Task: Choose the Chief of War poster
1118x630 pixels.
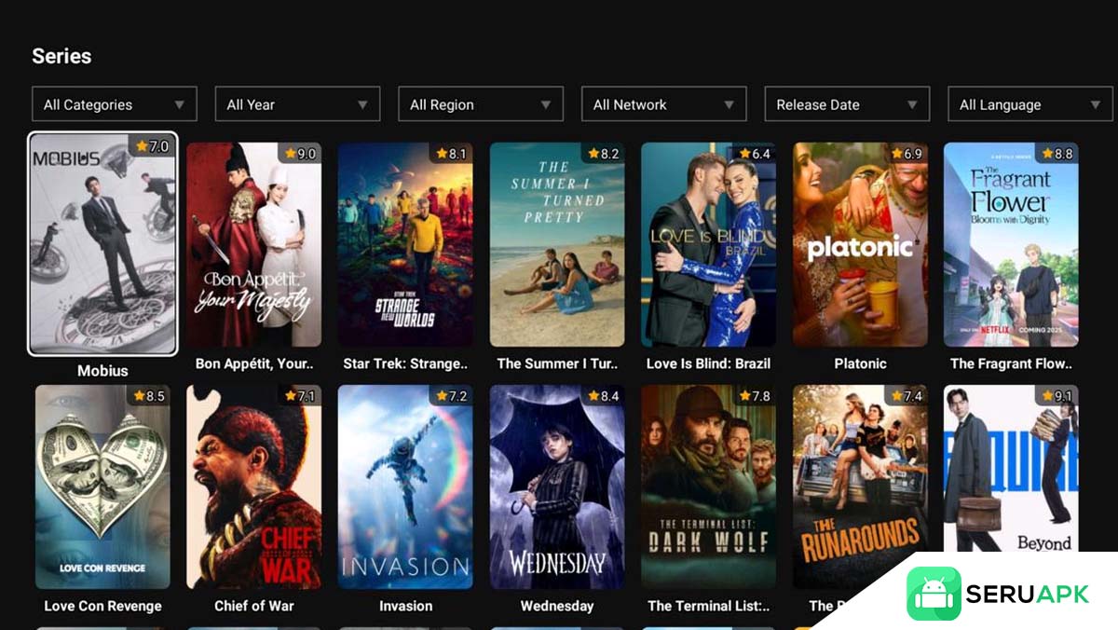Action: pos(253,486)
